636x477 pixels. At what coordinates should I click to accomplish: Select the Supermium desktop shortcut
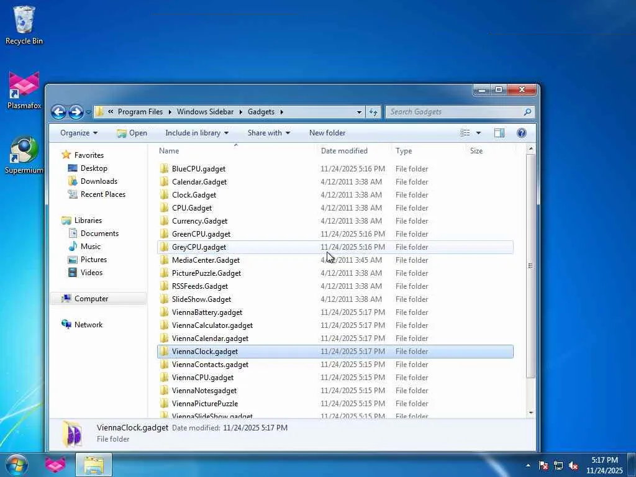click(x=24, y=155)
